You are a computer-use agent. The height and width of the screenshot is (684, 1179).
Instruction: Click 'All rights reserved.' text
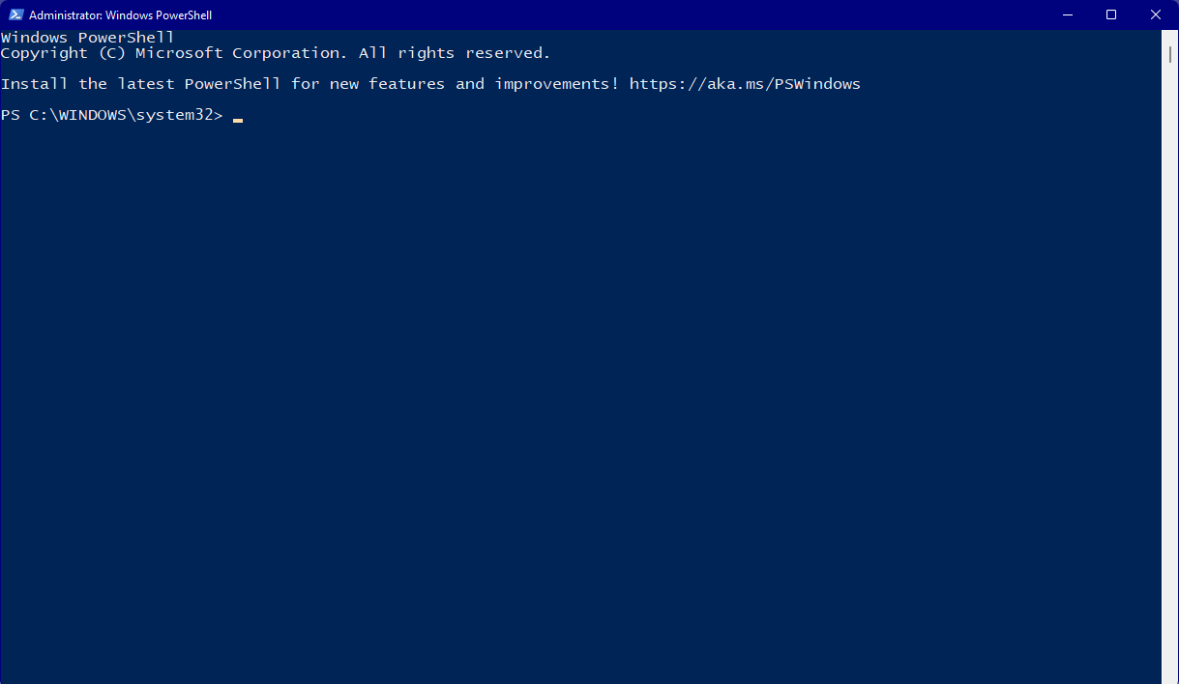pos(455,53)
